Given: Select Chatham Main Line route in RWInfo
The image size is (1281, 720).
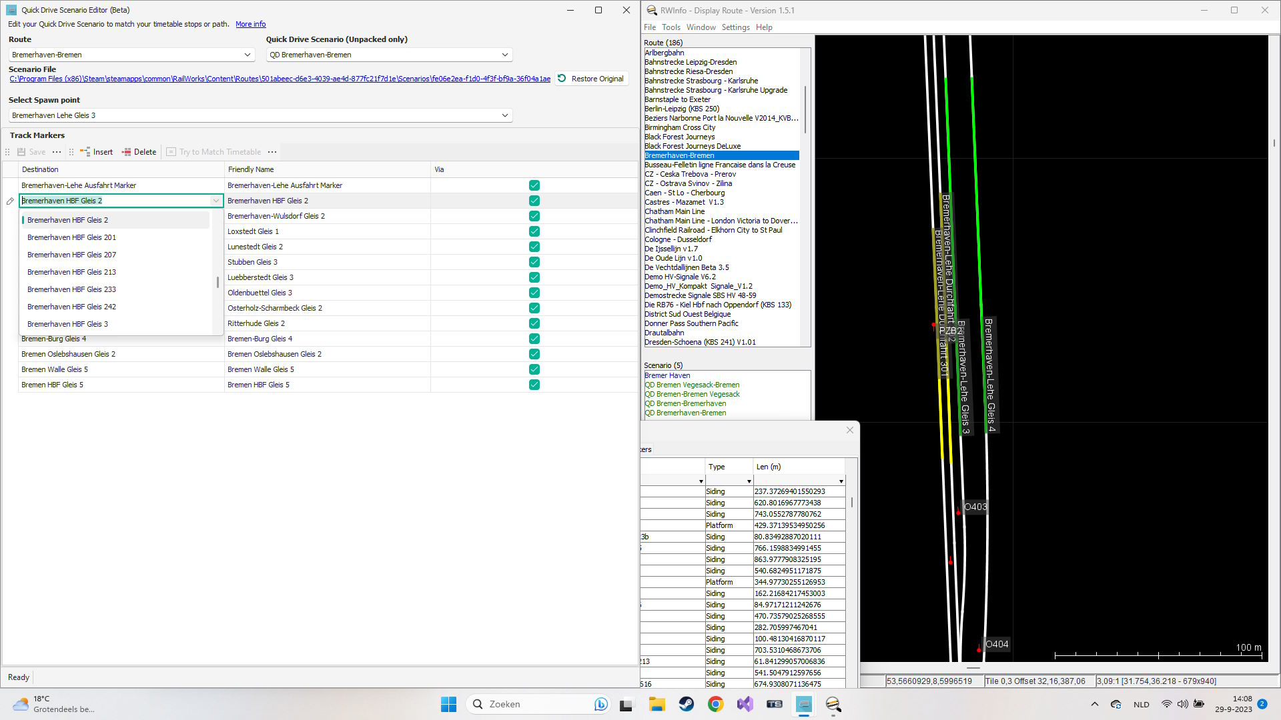Looking at the screenshot, I should point(675,211).
